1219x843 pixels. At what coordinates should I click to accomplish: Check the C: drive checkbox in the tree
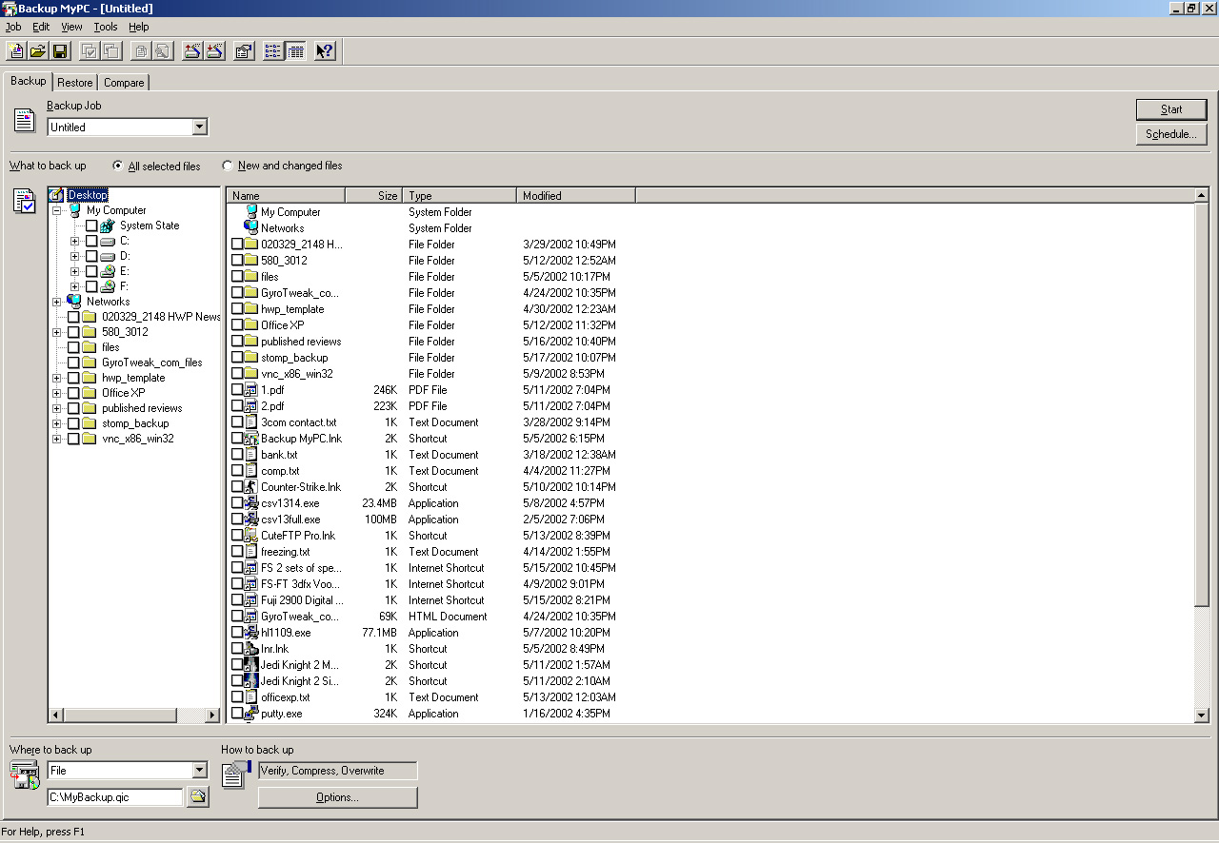pyautogui.click(x=91, y=242)
